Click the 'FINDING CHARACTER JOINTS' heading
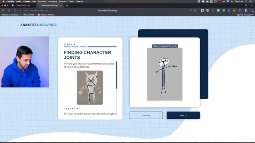255x143 pixels. [x=87, y=55]
